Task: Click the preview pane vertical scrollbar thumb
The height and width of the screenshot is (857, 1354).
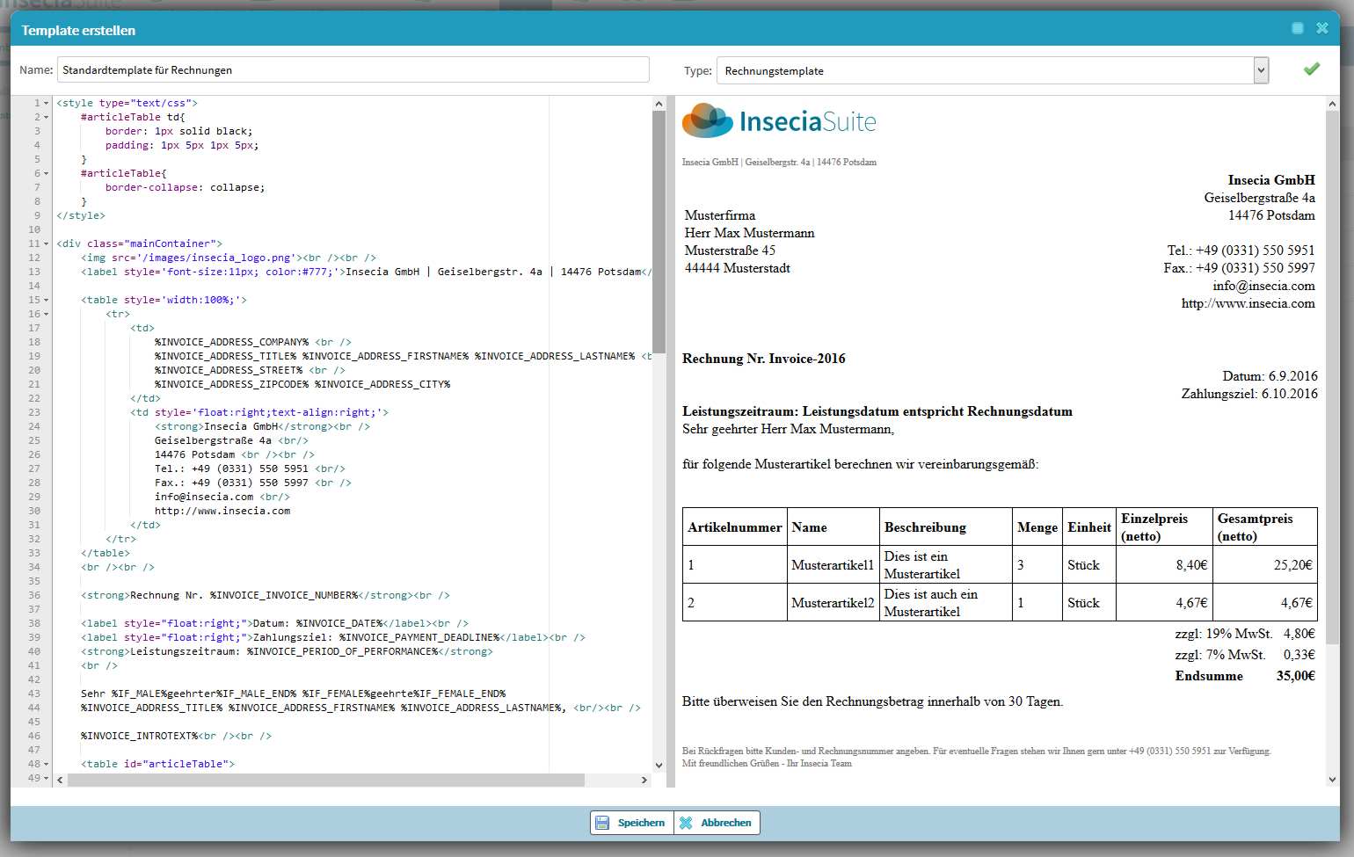Action: coord(1332,378)
